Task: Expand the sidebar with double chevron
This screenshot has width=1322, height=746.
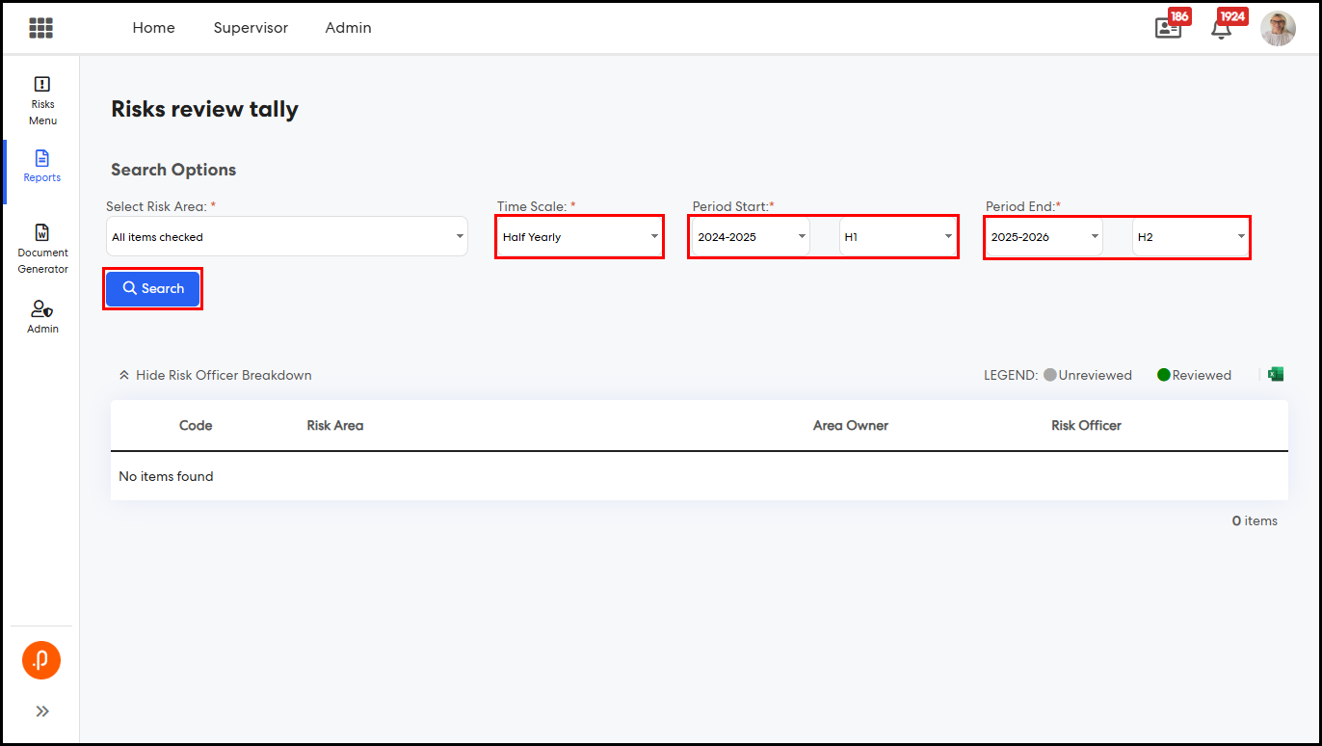Action: pos(42,711)
